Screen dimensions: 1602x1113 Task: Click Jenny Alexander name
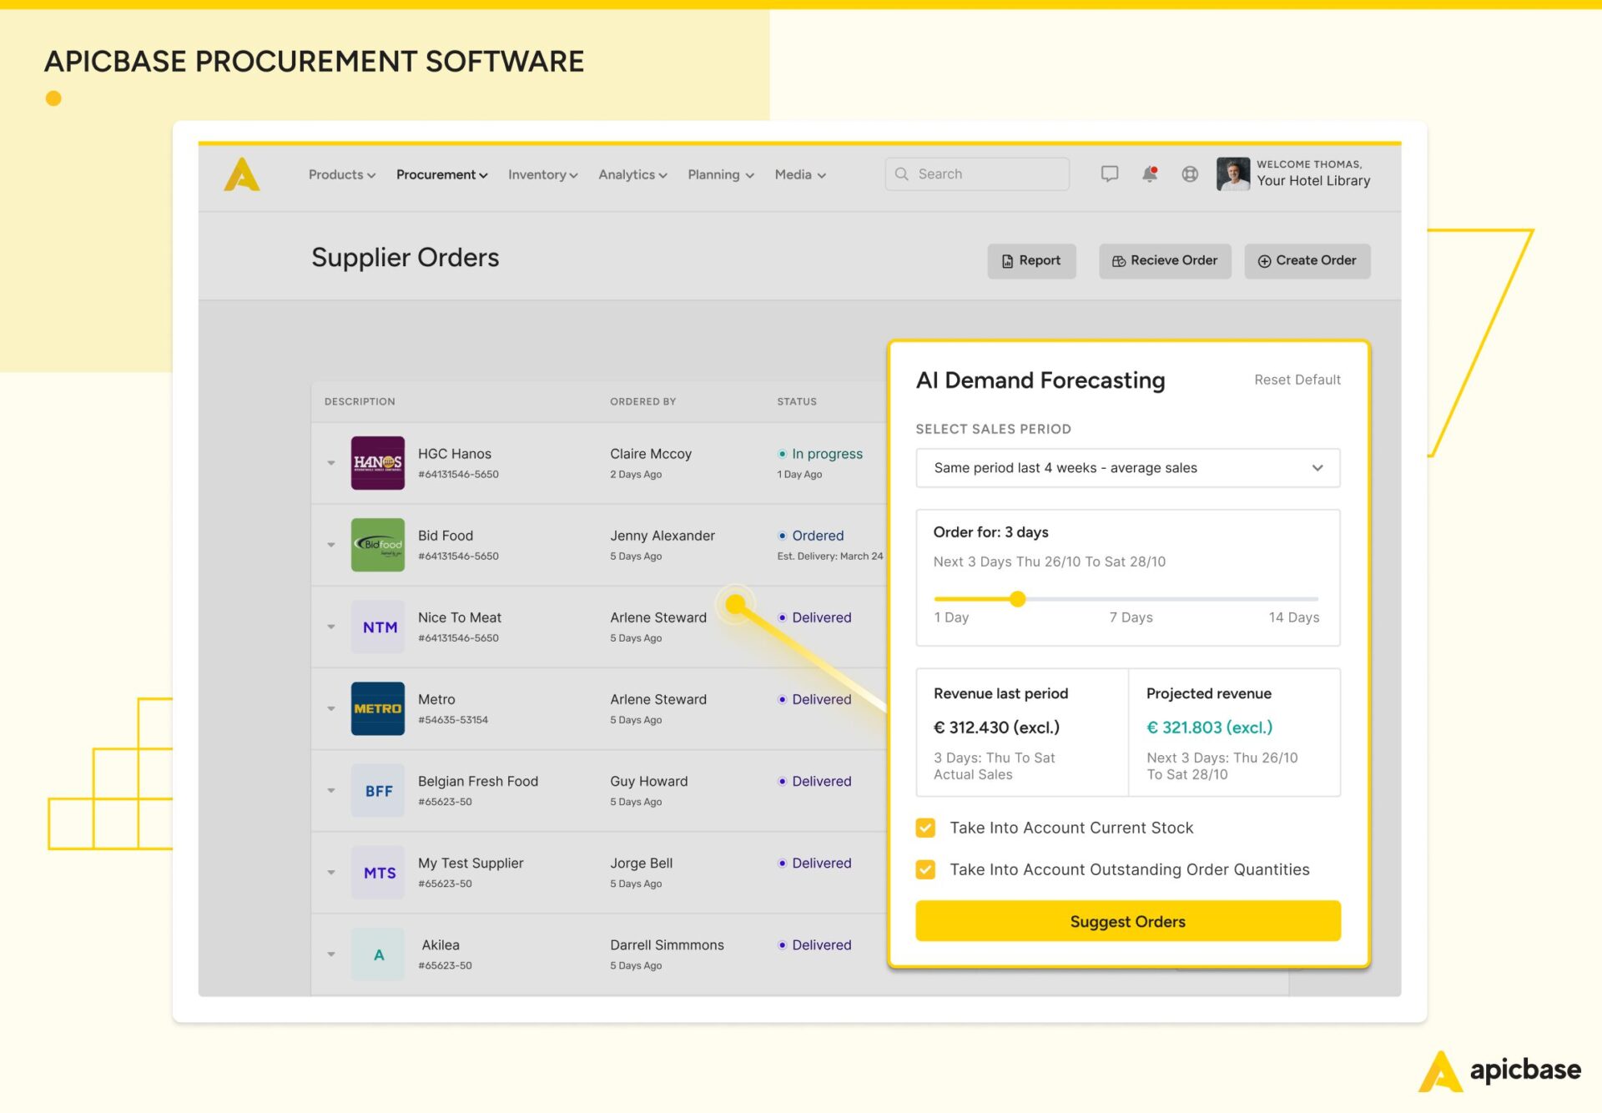662,536
